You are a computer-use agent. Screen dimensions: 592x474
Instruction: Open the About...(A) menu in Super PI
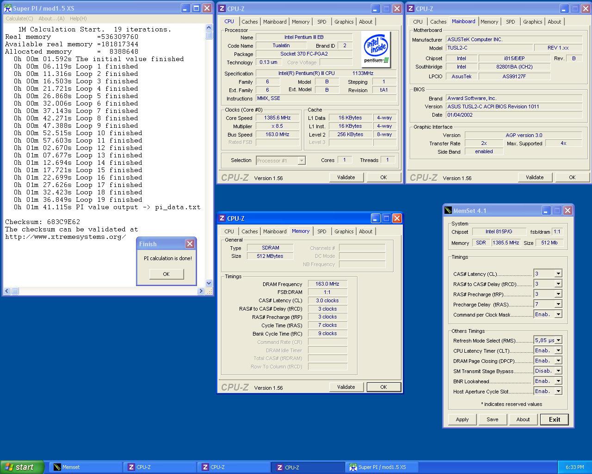click(x=51, y=19)
